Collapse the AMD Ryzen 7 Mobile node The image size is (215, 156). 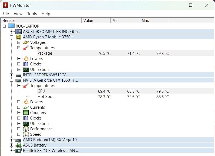(x=12, y=37)
